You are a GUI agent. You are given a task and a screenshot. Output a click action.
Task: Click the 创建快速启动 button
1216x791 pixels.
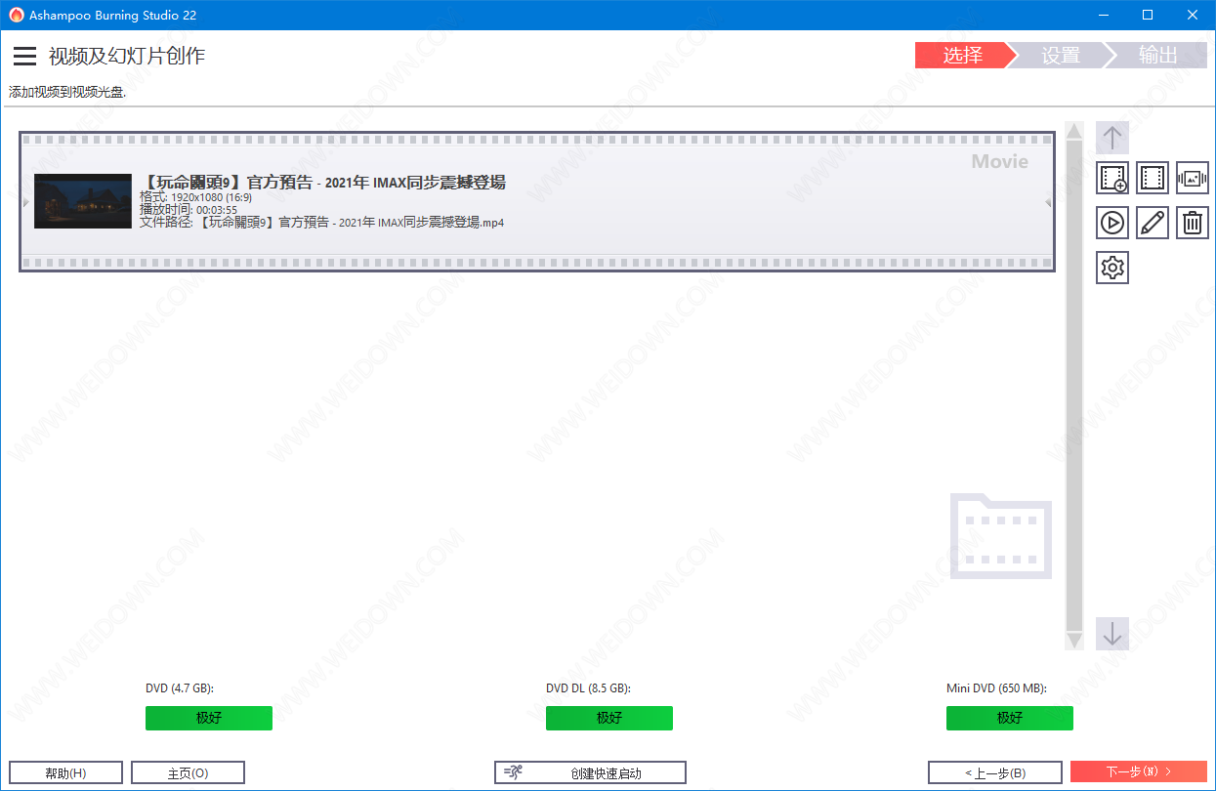point(590,772)
